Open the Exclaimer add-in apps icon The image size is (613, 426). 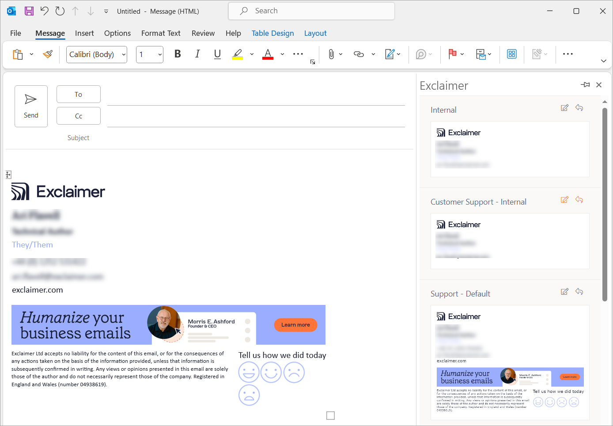coord(512,54)
